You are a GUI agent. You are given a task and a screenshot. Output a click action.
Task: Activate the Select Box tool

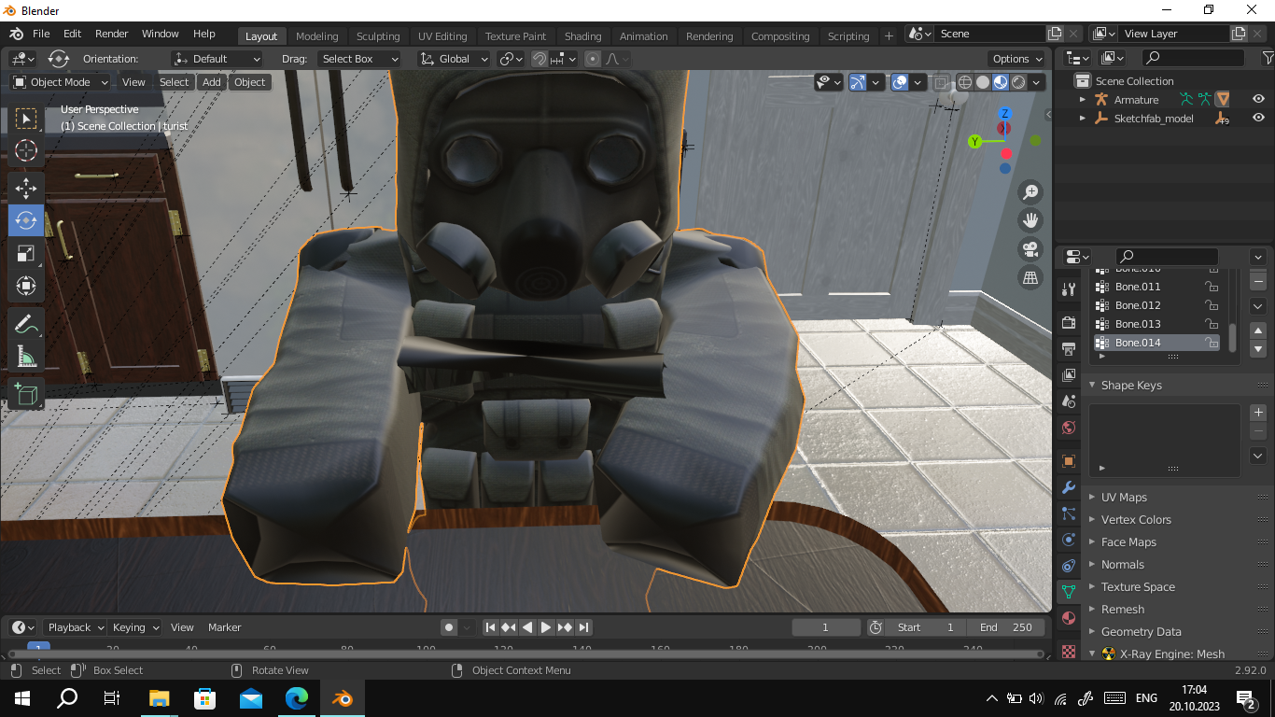pyautogui.click(x=26, y=118)
